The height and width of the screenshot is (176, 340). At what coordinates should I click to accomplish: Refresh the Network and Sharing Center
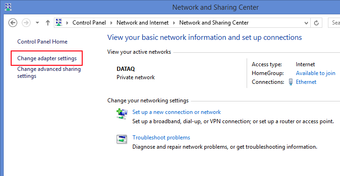(316, 23)
